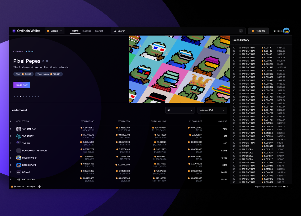This screenshot has height=216, width=301.
Task: Select the fourth carousel dot
Action: [x=23, y=96]
